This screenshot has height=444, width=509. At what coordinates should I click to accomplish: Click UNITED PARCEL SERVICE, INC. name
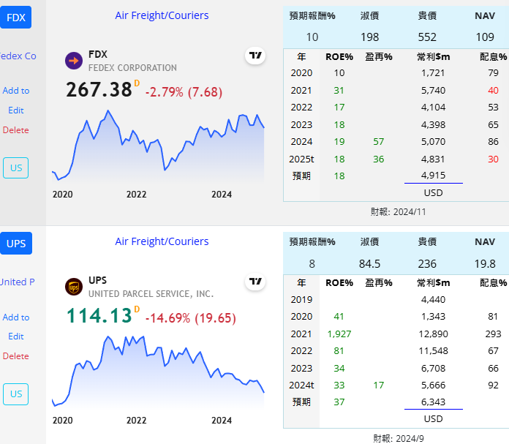151,294
